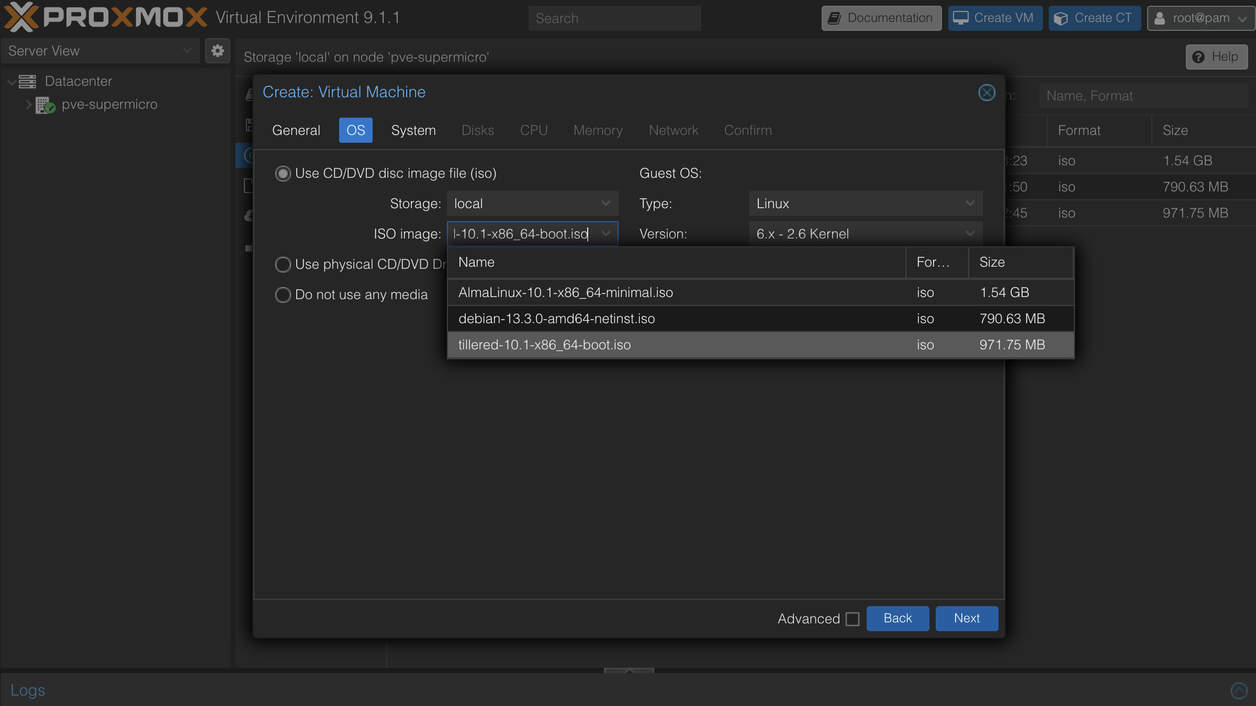Click the user icon beside root@pam
Screen dimensions: 1256x706
click(x=1160, y=18)
